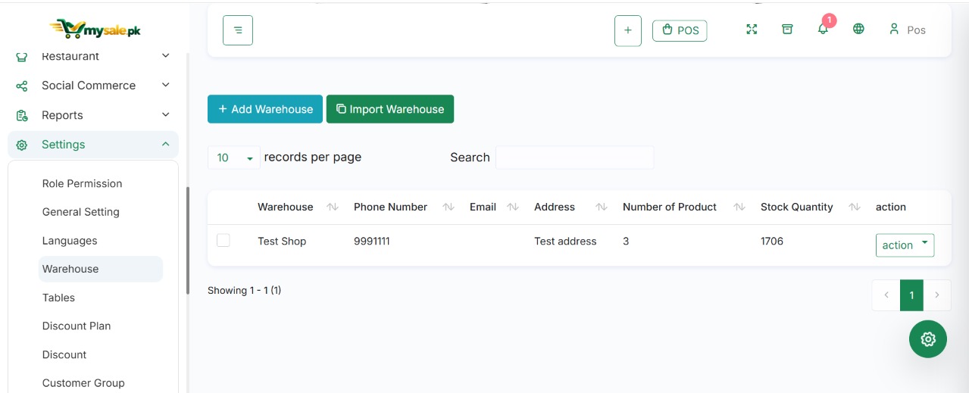Image resolution: width=969 pixels, height=393 pixels.
Task: Go to previous page arrow
Action: coord(886,295)
